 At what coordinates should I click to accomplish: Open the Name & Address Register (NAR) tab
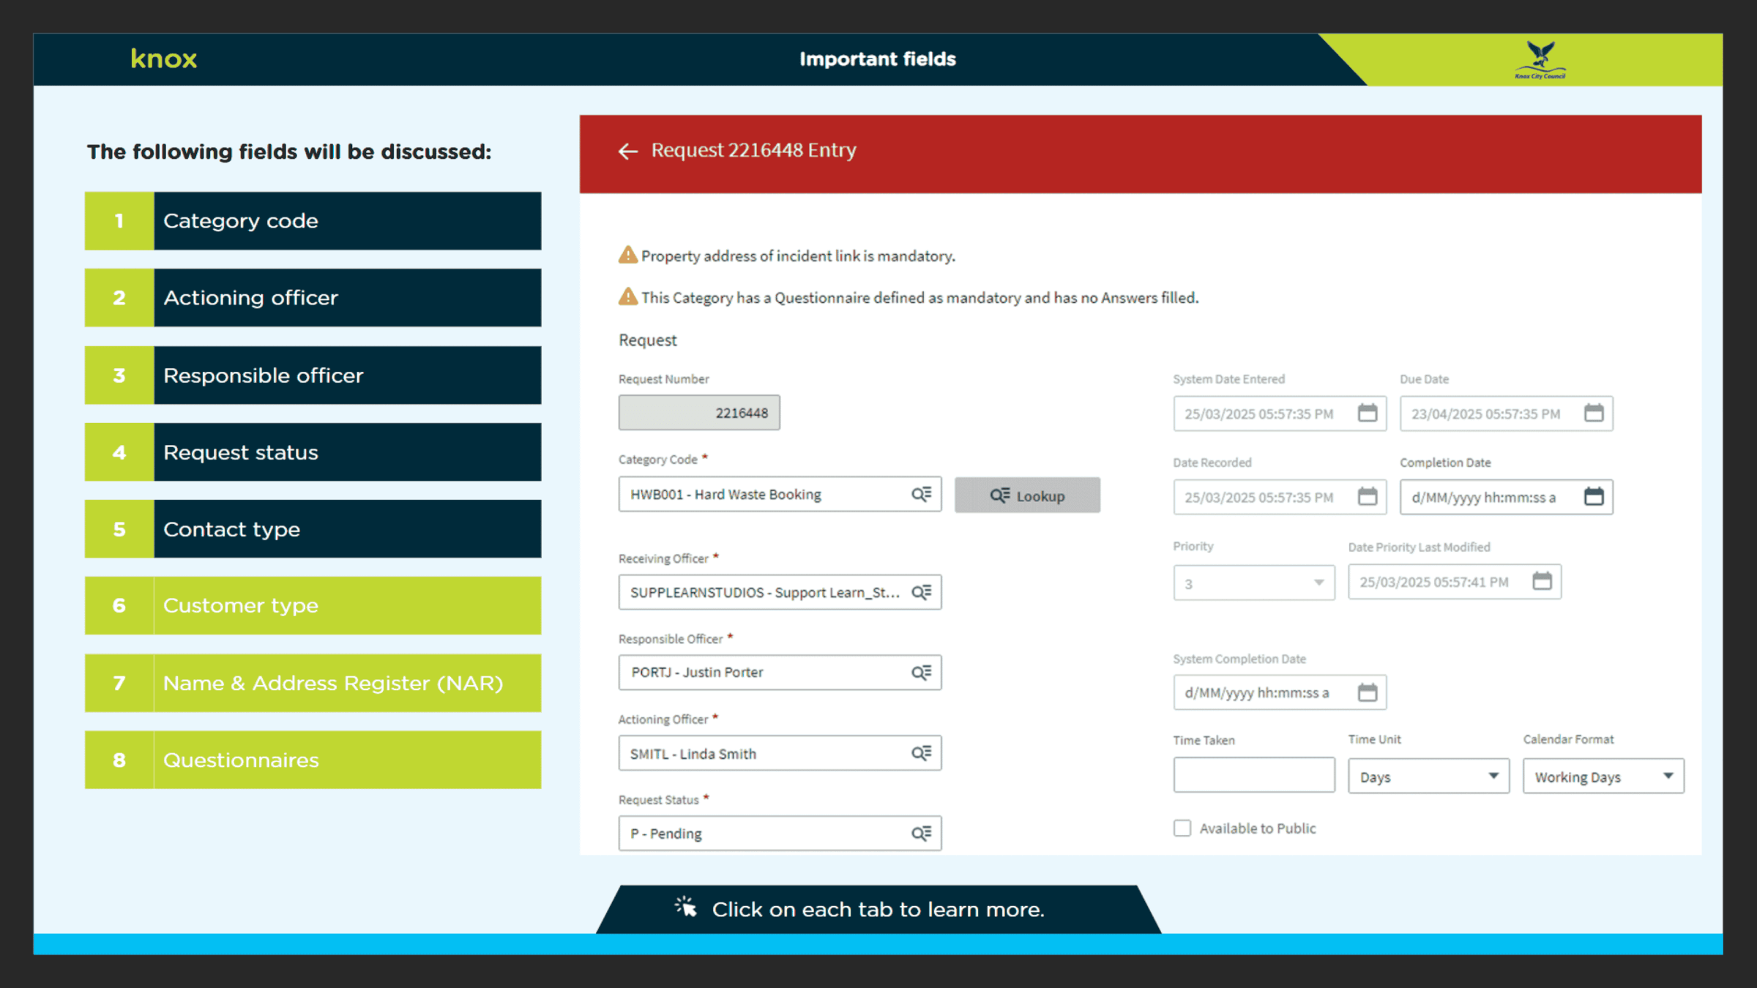[x=313, y=683]
